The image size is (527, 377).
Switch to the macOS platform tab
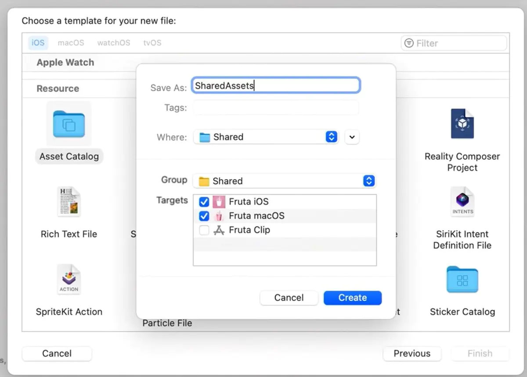[x=71, y=43]
